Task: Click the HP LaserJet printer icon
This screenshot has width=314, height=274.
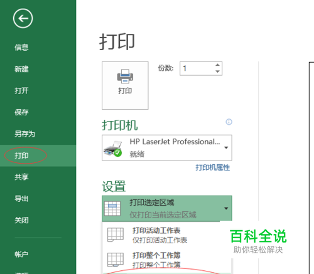Action: 113,149
